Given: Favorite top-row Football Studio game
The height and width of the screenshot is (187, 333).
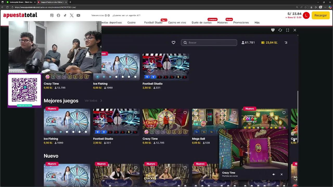Looking at the screenshot, I should tap(185, 58).
